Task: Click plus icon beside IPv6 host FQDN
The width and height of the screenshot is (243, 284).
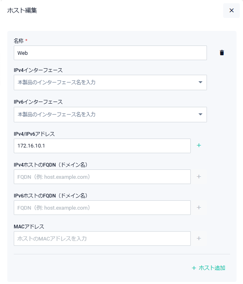Action: coord(199,208)
